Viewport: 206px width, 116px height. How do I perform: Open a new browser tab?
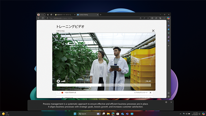[101, 15]
